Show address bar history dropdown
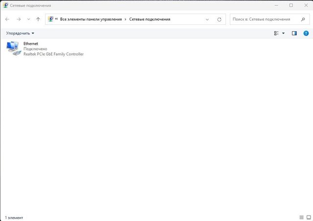313x221 pixels. click(x=207, y=20)
